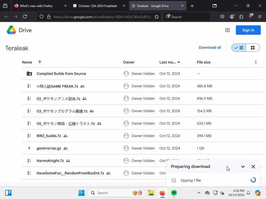The width and height of the screenshot is (266, 199).
Task: Open the notifications bell in taskbar
Action: click(x=248, y=193)
